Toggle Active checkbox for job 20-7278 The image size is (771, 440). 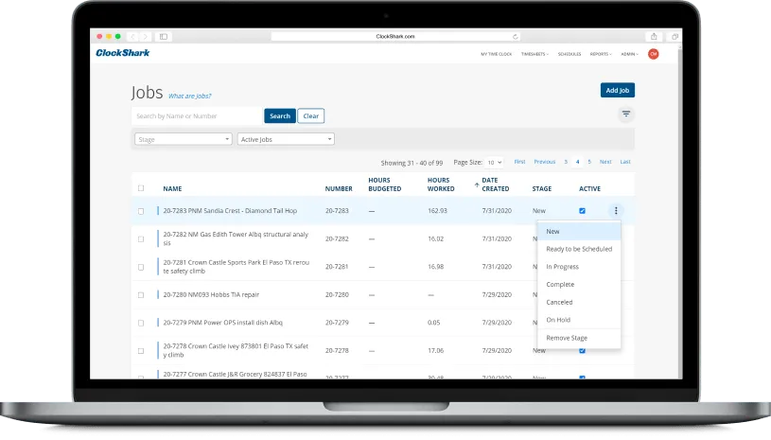(582, 350)
